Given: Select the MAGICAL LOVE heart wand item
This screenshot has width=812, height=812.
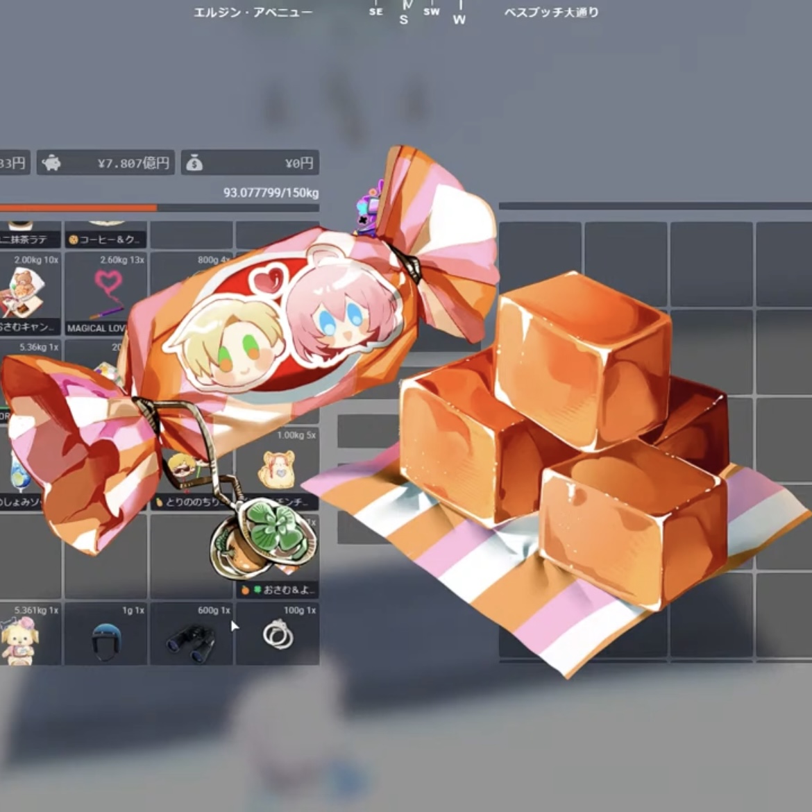Looking at the screenshot, I should coord(105,293).
